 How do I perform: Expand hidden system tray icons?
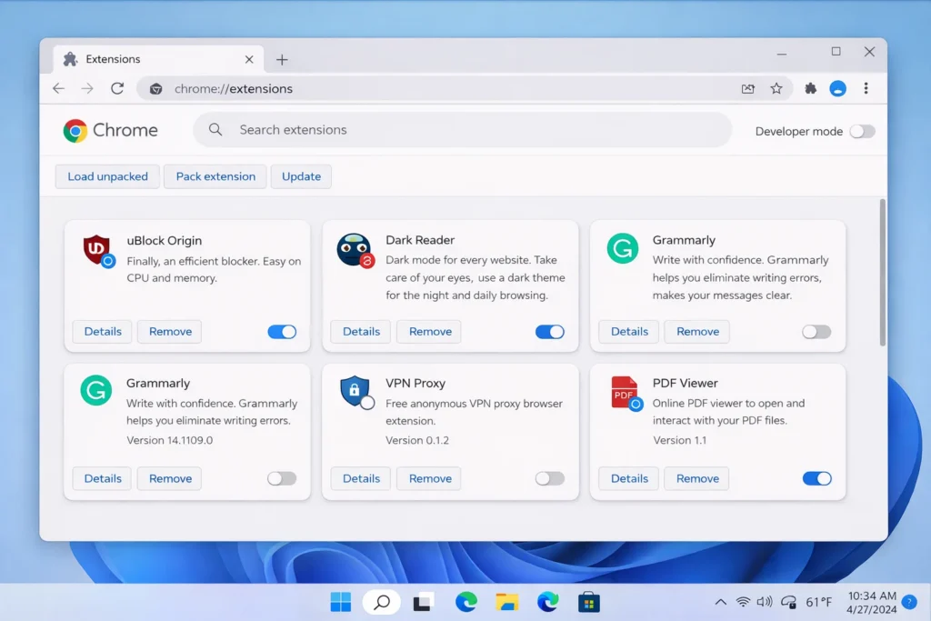719,601
